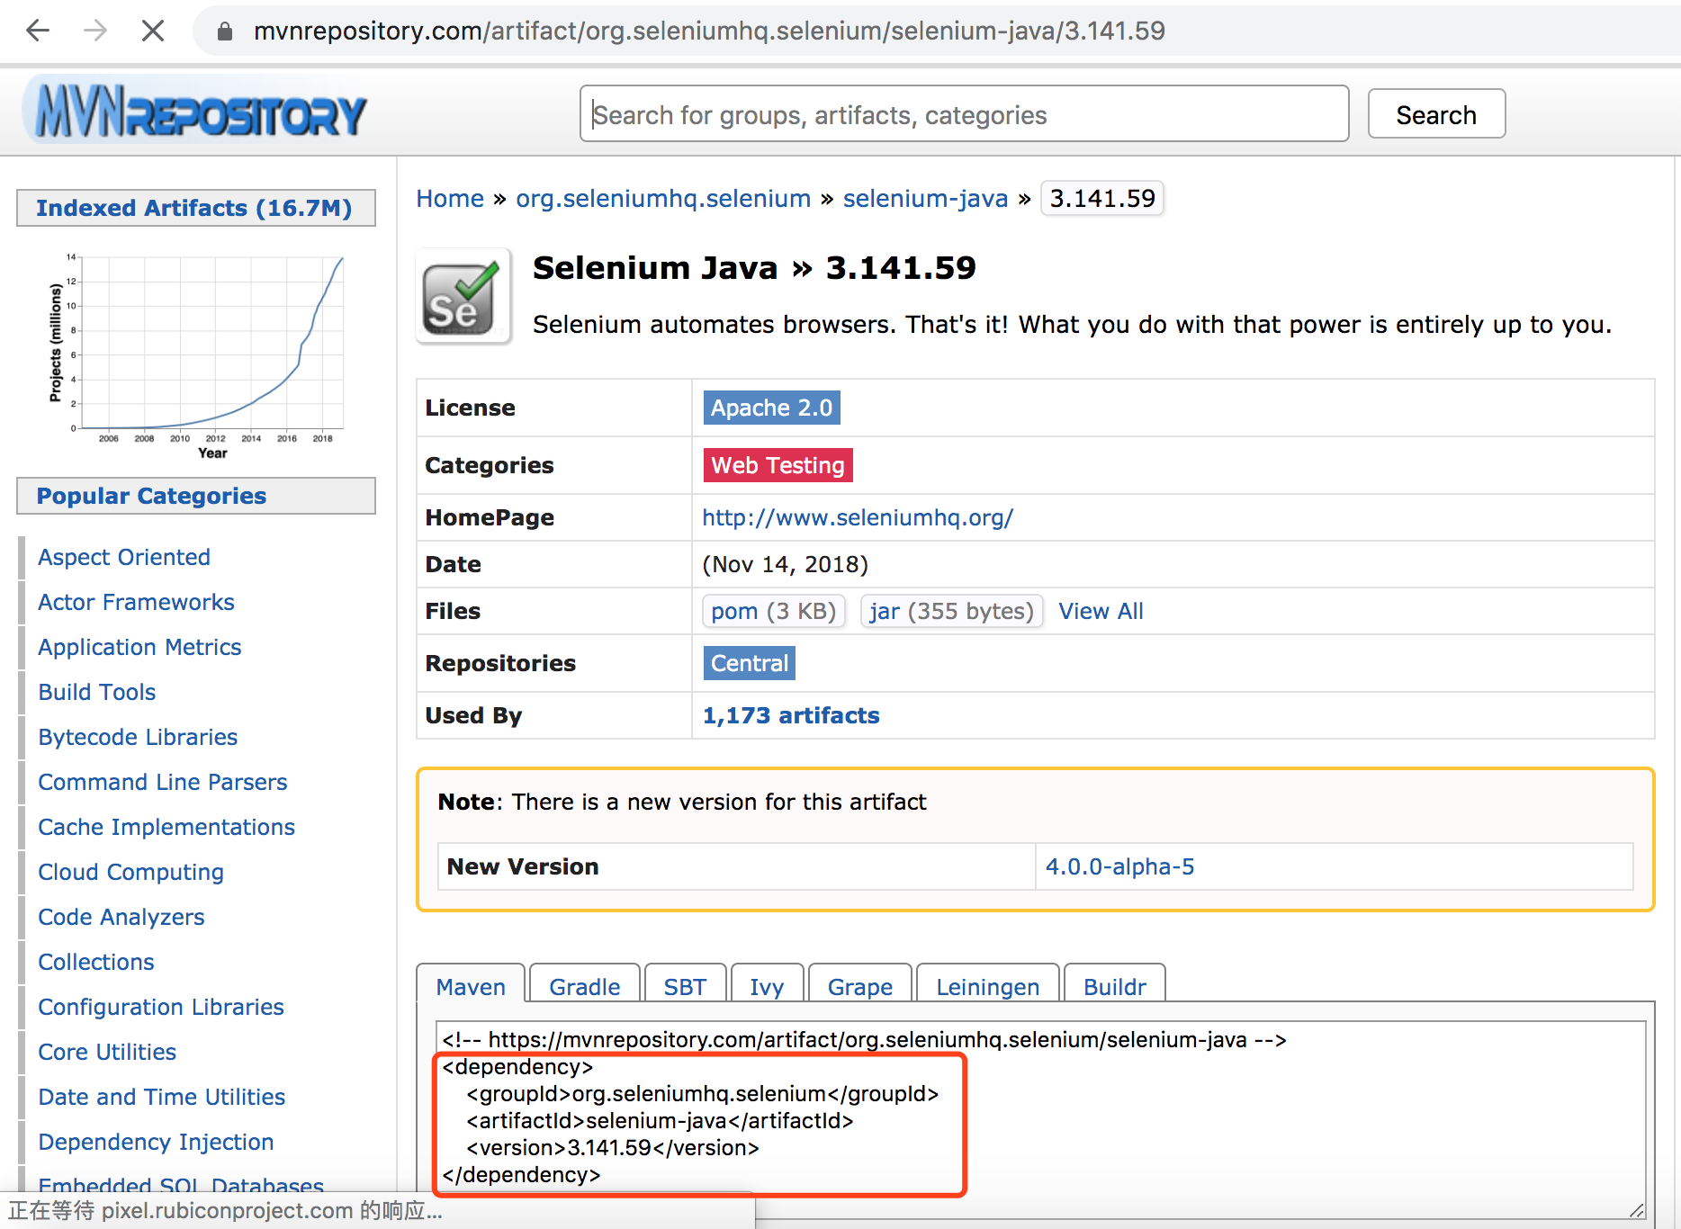Stop page loading with the X button

(153, 31)
